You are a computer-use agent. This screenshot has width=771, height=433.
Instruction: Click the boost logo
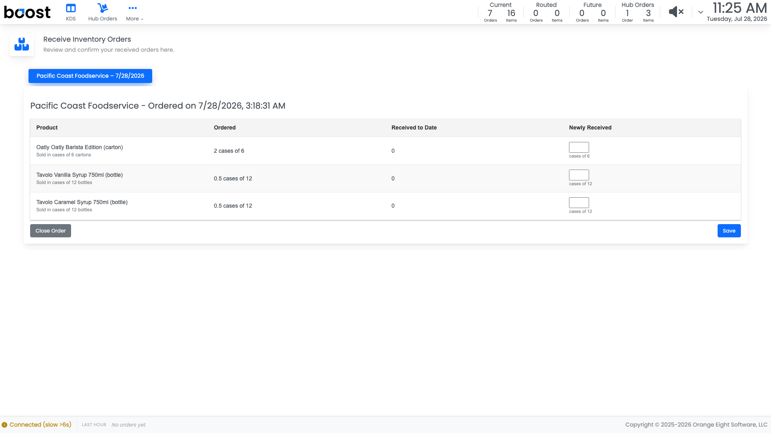(27, 12)
